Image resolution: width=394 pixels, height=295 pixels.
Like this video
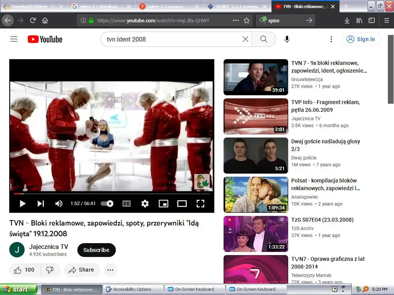[24, 270]
